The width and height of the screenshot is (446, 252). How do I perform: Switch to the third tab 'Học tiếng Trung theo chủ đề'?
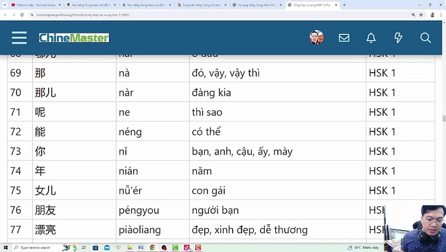[x=147, y=5]
